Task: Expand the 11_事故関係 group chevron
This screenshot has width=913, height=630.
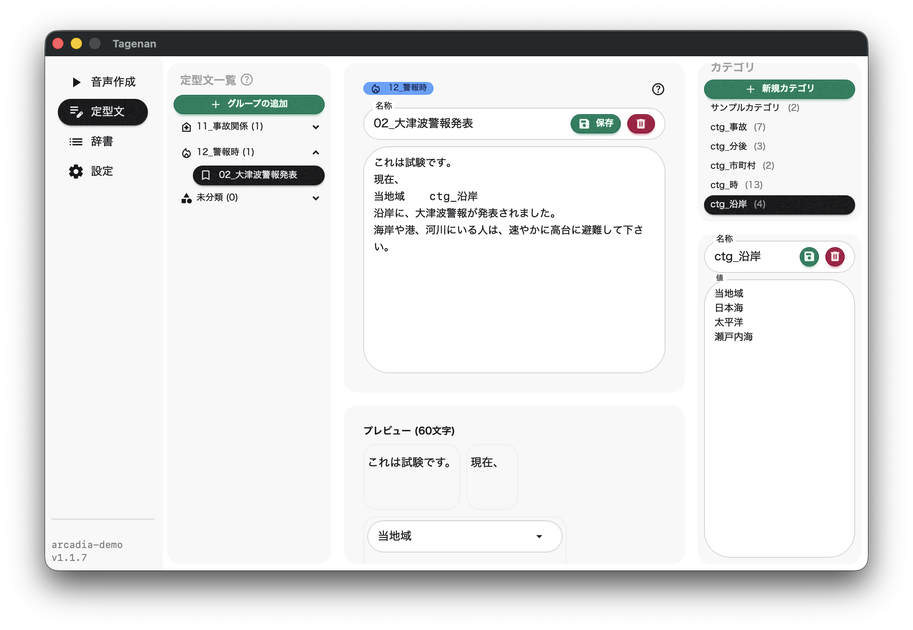Action: (316, 127)
